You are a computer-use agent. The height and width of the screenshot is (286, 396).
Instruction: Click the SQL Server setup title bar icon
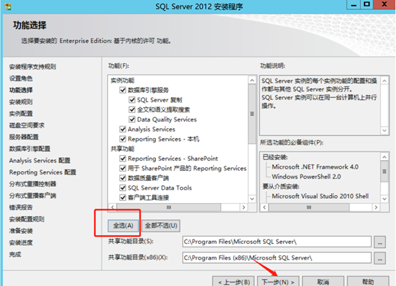[8, 6]
